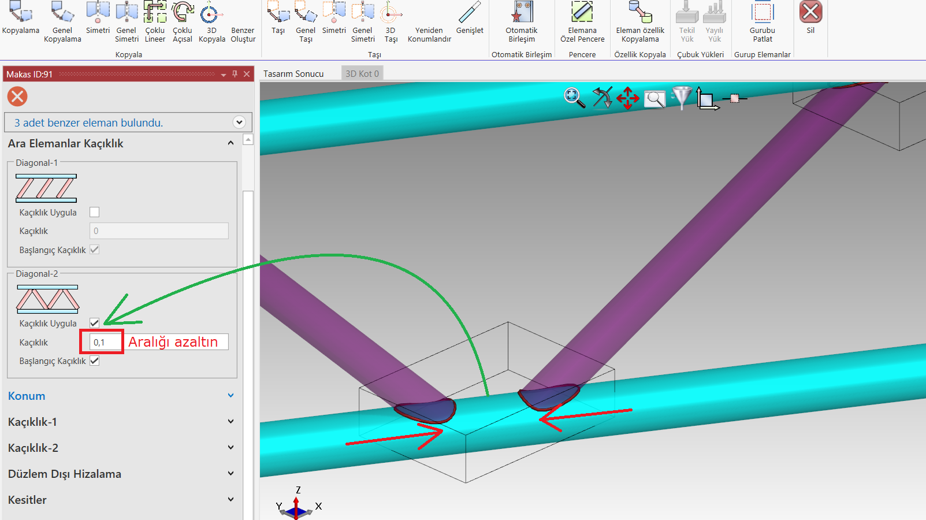The image size is (926, 520).
Task: Switch to the 3D Kot 0 tab
Action: [362, 74]
